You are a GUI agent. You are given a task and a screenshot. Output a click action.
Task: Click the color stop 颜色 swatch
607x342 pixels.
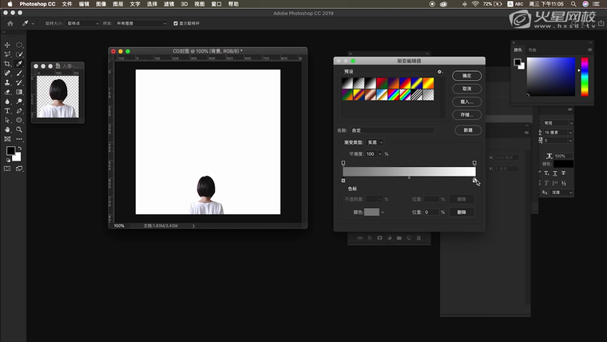coord(371,212)
